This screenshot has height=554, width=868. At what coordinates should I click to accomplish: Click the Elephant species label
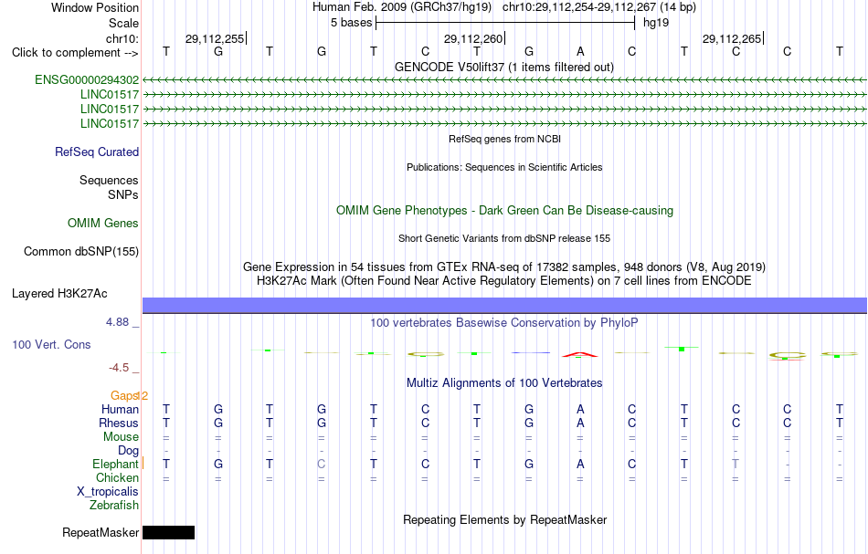(x=116, y=465)
